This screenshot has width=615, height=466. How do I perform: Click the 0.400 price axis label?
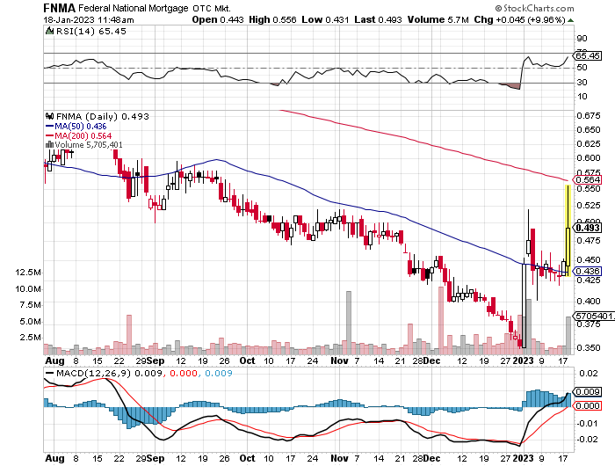point(589,301)
